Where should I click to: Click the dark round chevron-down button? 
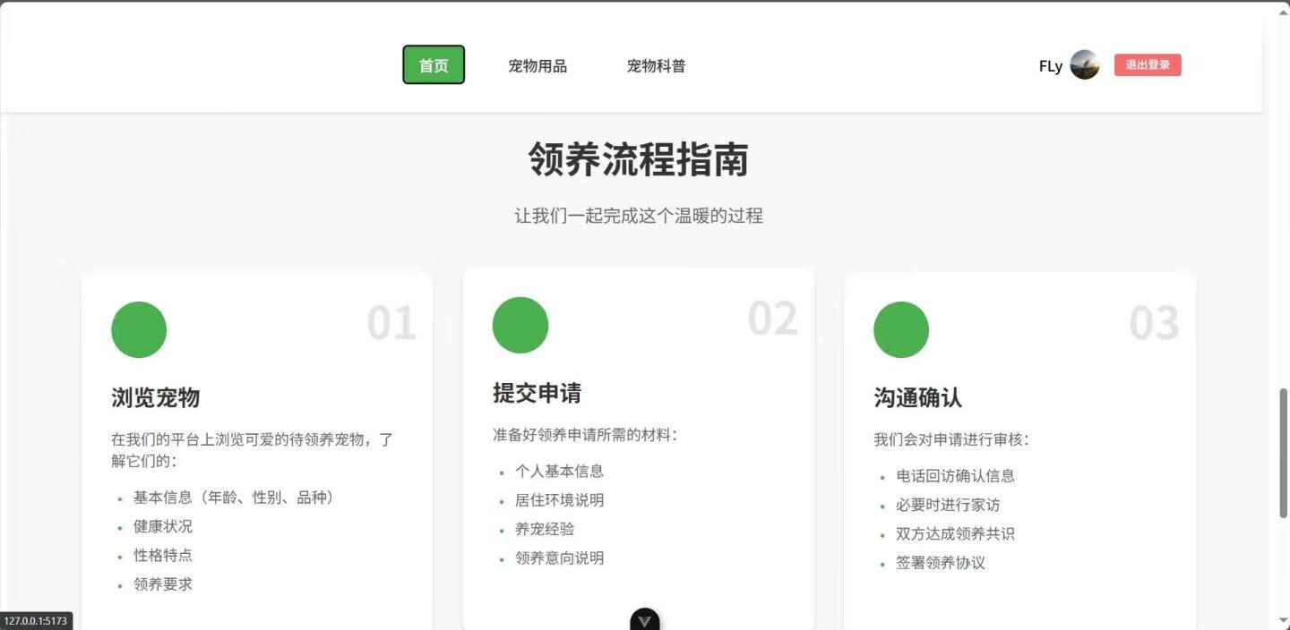tap(644, 620)
